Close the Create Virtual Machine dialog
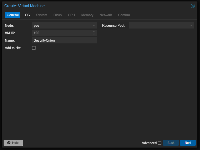The width and height of the screenshot is (200, 150). (x=193, y=6)
